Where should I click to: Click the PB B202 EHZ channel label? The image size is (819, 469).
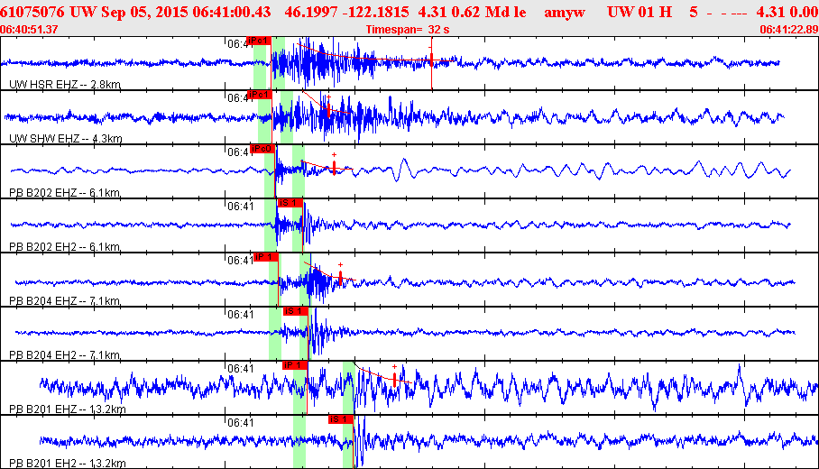pyautogui.click(x=65, y=192)
